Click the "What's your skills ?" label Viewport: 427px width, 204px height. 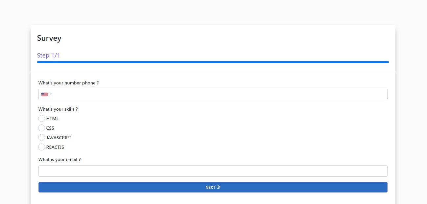[x=58, y=109]
